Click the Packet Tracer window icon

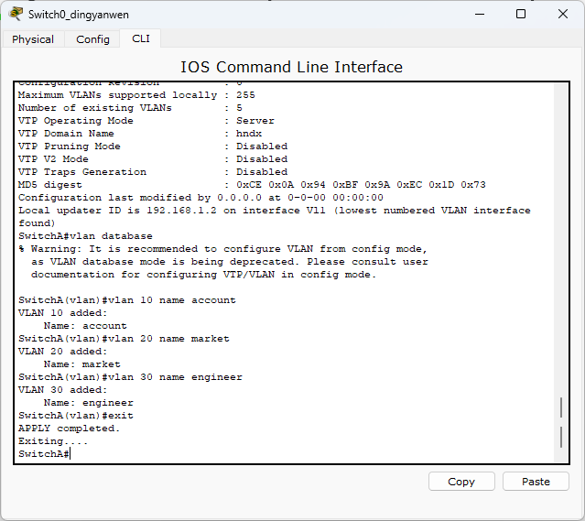16,14
